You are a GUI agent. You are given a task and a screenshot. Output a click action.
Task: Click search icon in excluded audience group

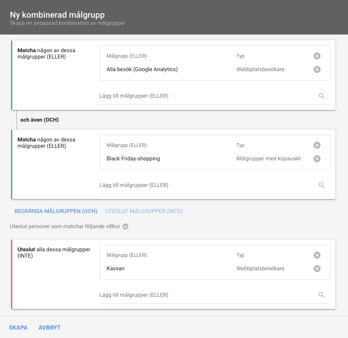coord(321,295)
